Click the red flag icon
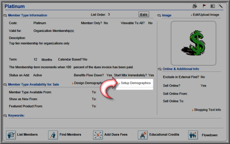Viewport: 230px width, 144px height. [204, 6]
